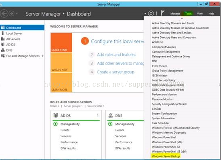Open Performance Monitor
The width and height of the screenshot is (221, 160).
(164, 95)
